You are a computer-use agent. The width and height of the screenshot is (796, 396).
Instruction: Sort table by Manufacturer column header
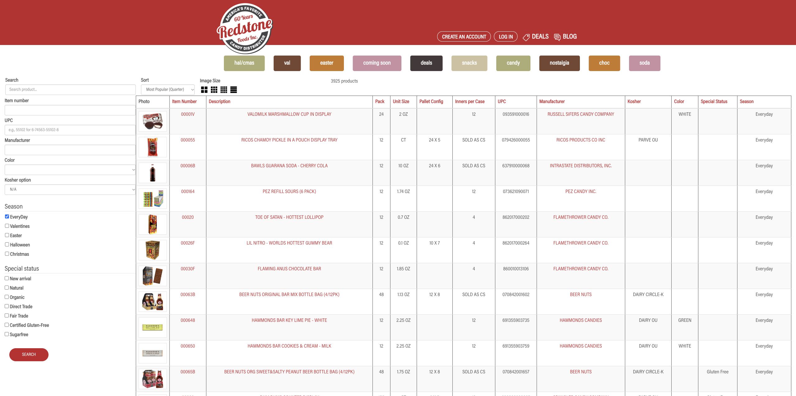pos(552,101)
